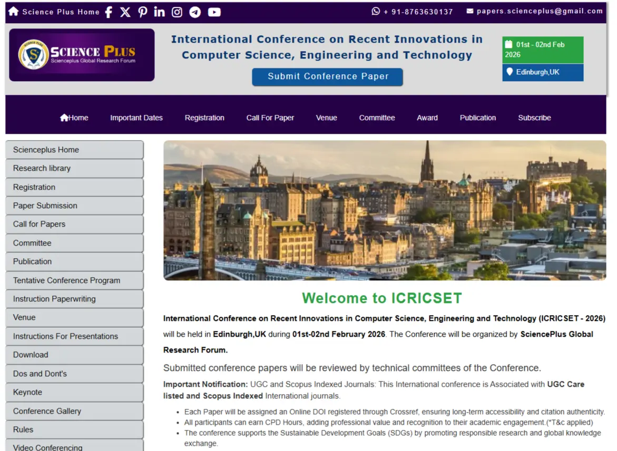This screenshot has height=451, width=617.
Task: Open the Instagram icon
Action: [x=177, y=12]
